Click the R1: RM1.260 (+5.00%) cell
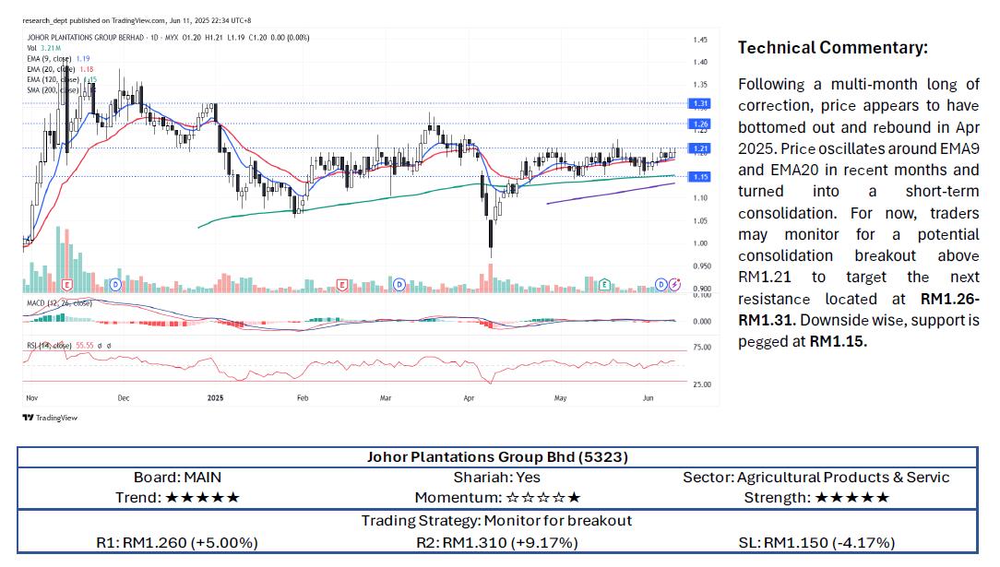This screenshot has height=567, width=1000. coord(177,543)
